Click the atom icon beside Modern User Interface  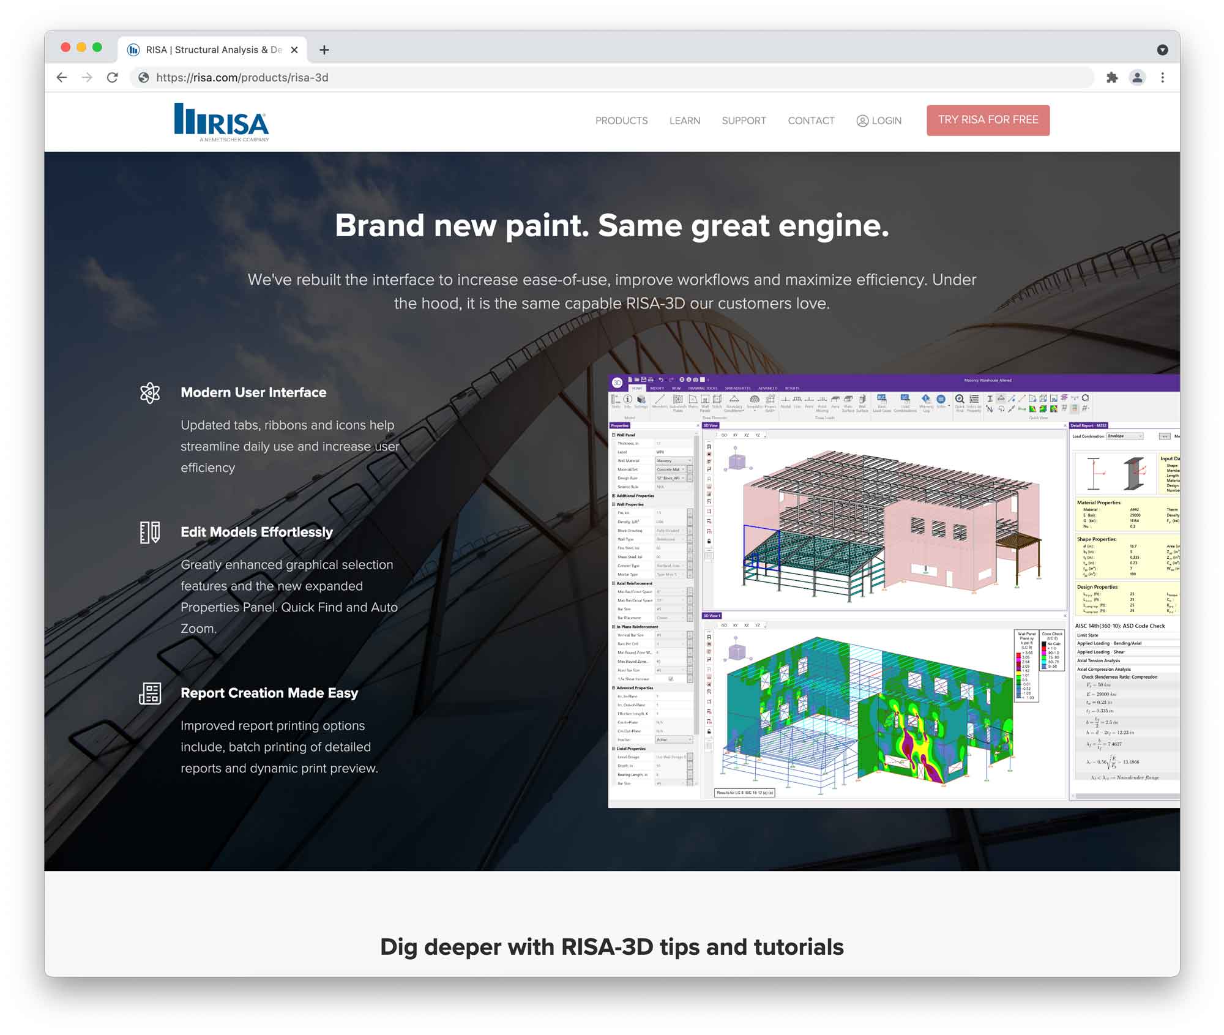(x=150, y=392)
